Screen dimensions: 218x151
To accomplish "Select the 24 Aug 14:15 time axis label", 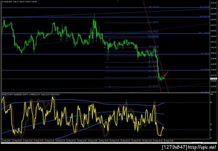I will tap(92, 140).
